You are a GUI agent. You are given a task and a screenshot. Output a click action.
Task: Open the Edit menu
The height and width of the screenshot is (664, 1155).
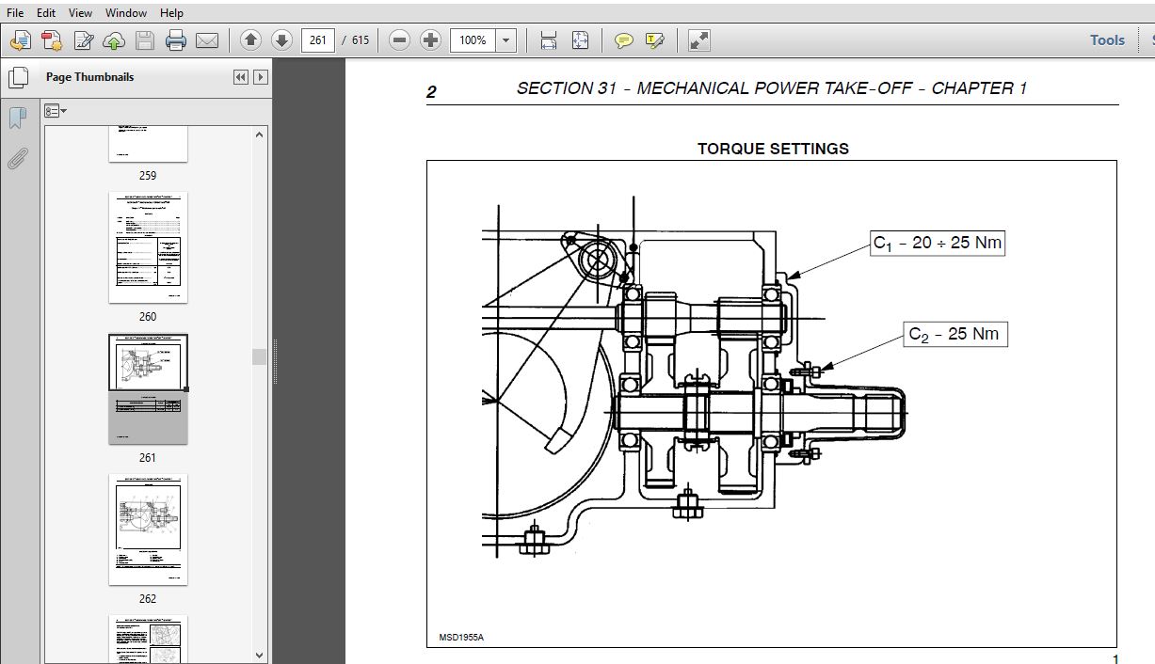46,13
